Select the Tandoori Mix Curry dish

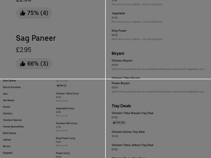pos(66,123)
